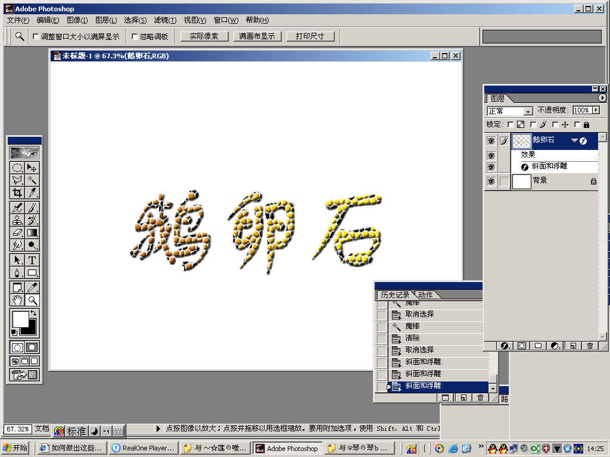Add a layer style from Layers panel footer
Screen dimensions: 610x457
504,346
